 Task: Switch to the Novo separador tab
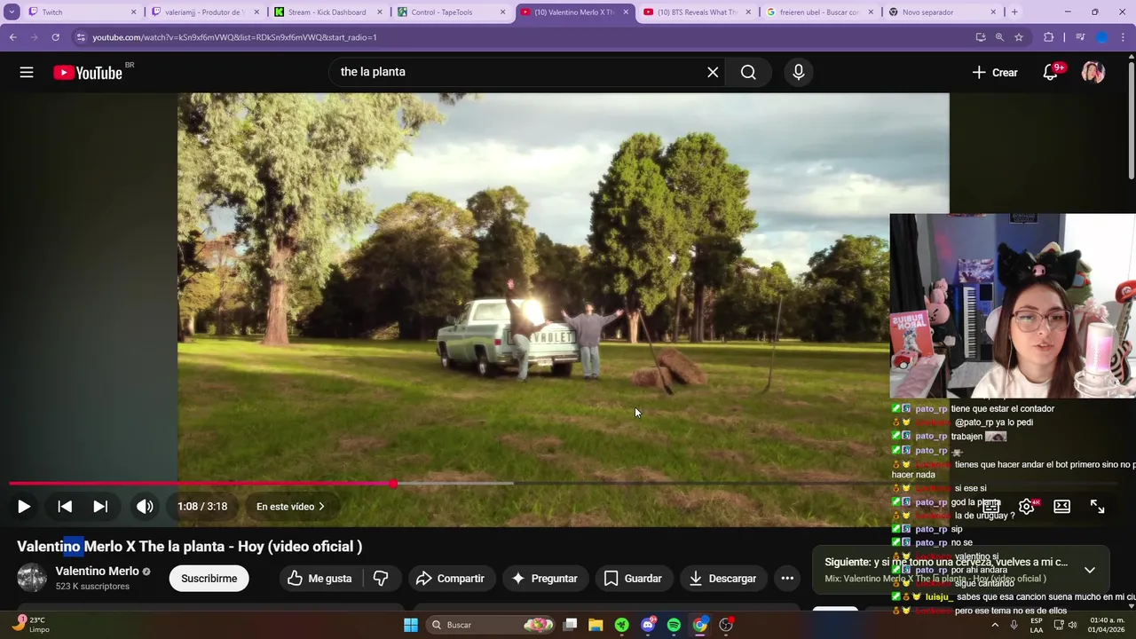point(943,12)
